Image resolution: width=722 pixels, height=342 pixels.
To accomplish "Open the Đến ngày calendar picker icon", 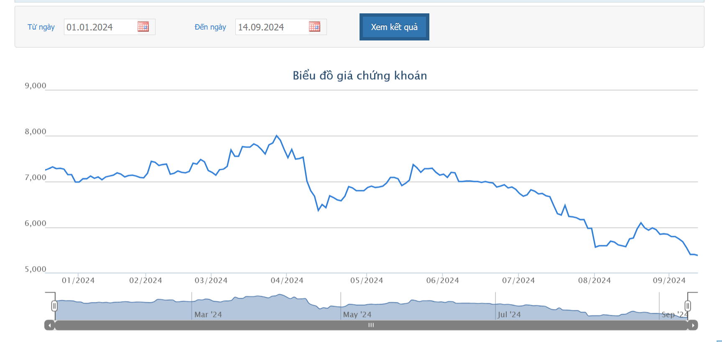I will click(x=314, y=27).
